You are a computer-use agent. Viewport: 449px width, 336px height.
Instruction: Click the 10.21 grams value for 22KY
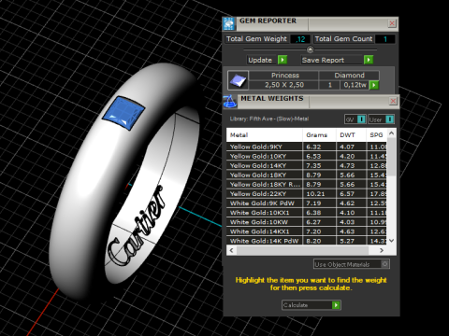click(x=315, y=194)
